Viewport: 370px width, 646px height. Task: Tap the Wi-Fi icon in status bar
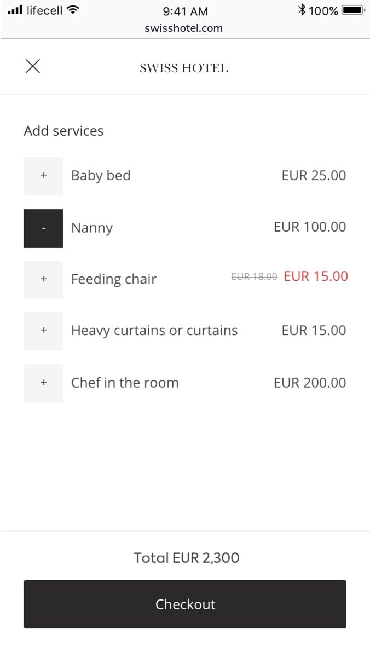tap(73, 10)
